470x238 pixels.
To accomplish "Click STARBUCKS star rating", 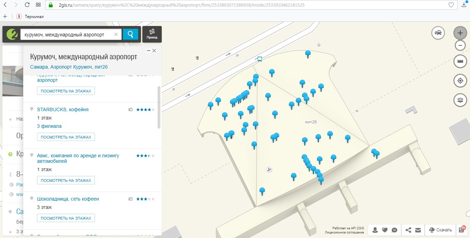I will coord(145,109).
